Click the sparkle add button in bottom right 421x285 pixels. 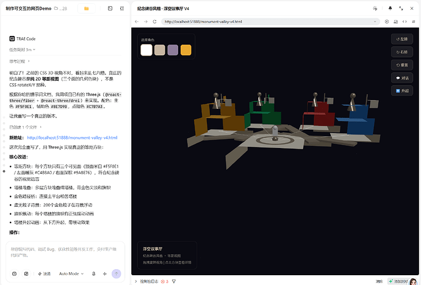398,281
